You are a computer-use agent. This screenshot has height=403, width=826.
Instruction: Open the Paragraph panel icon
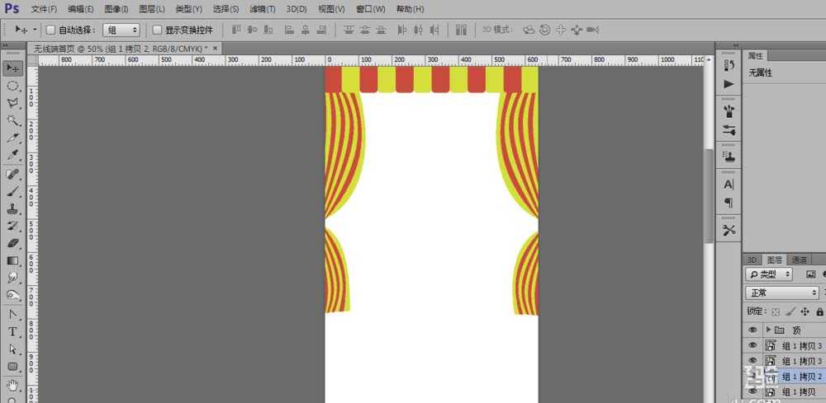tap(729, 203)
